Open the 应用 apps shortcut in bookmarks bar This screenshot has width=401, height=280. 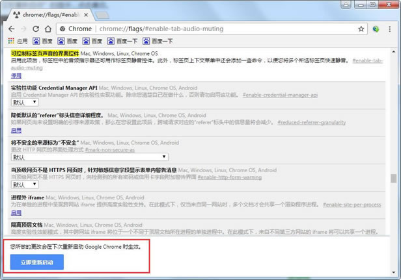tap(18, 41)
